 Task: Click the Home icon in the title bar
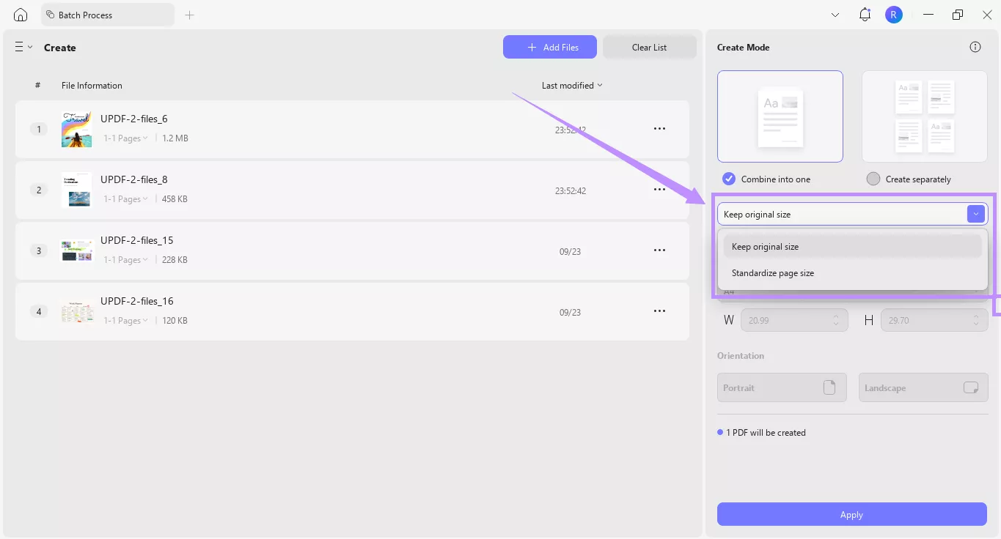(x=20, y=14)
